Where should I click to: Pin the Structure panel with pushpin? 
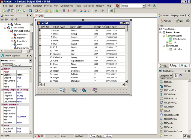click(27, 16)
